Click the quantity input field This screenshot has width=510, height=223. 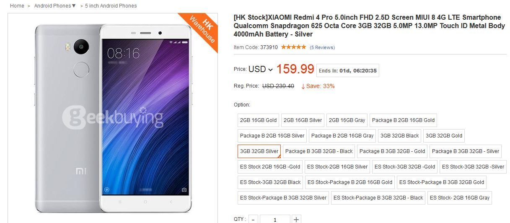coord(275,219)
